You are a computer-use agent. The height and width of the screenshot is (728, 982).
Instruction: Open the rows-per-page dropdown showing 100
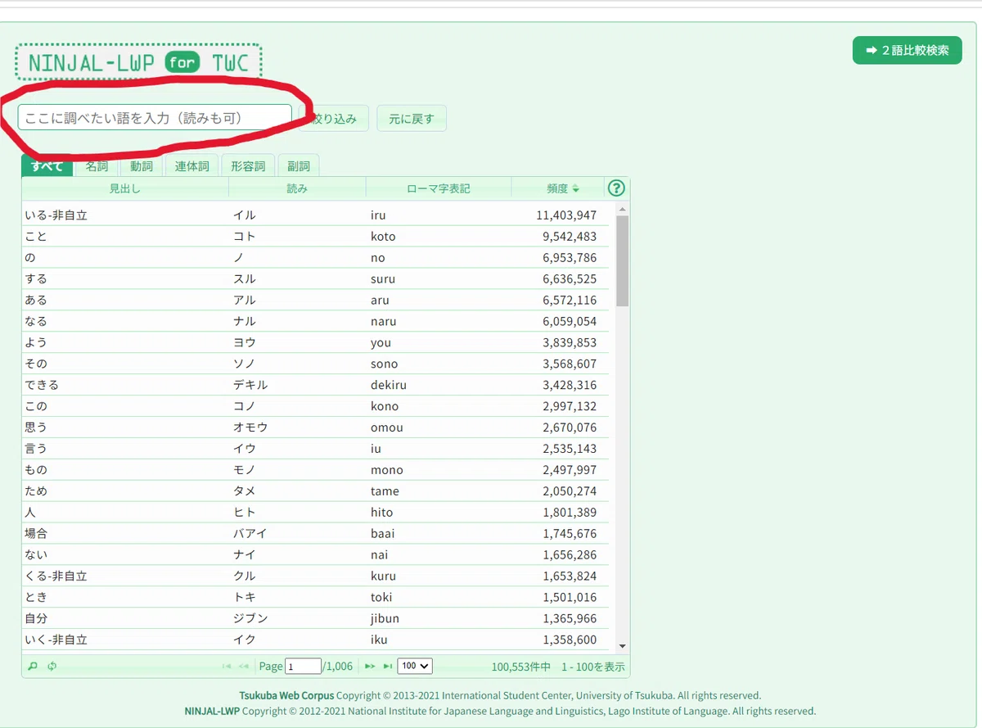pos(415,667)
